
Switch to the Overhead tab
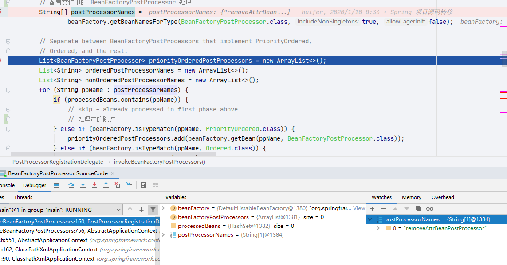443,197
